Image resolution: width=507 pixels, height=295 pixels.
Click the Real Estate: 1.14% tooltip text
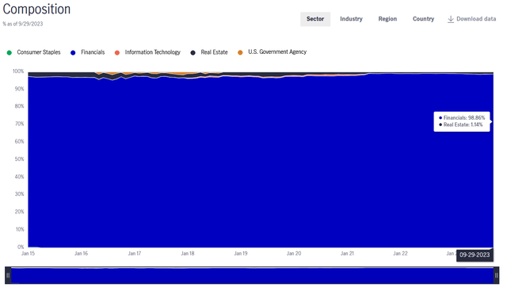click(463, 125)
